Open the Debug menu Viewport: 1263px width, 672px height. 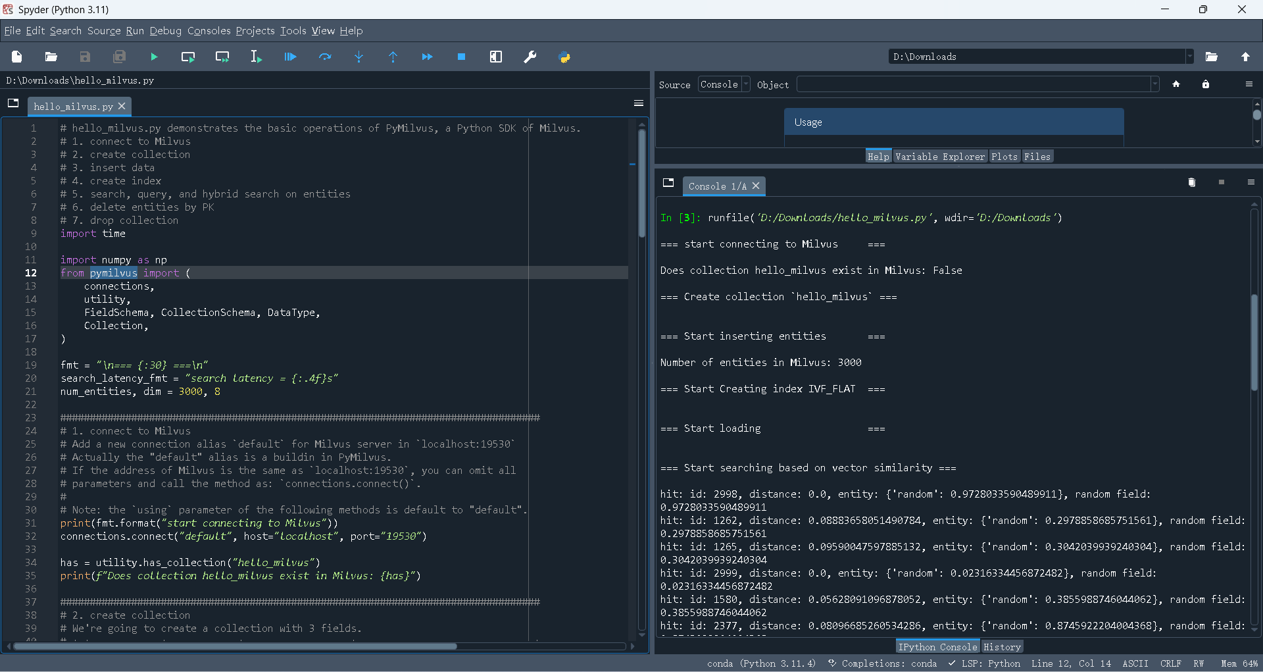pos(165,31)
